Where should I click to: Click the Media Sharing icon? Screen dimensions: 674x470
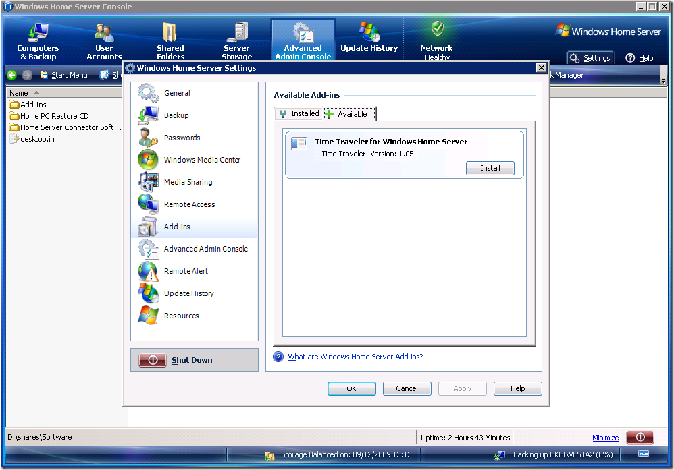click(x=149, y=182)
